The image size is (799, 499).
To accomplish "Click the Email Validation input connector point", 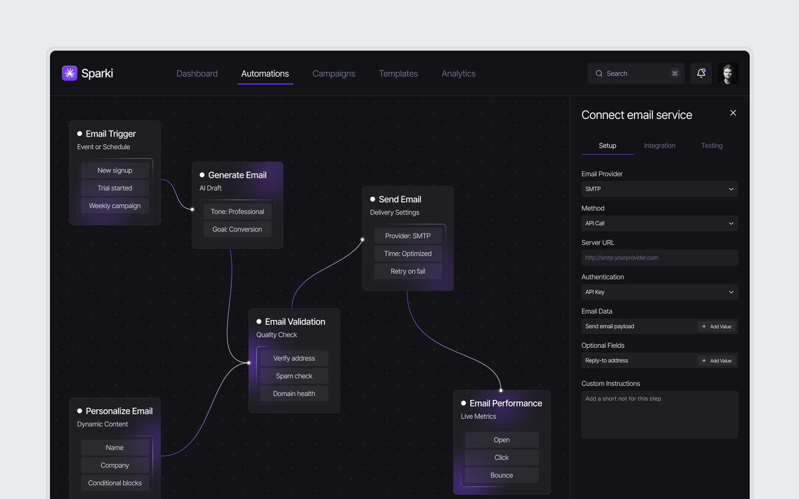I will pyautogui.click(x=249, y=363).
